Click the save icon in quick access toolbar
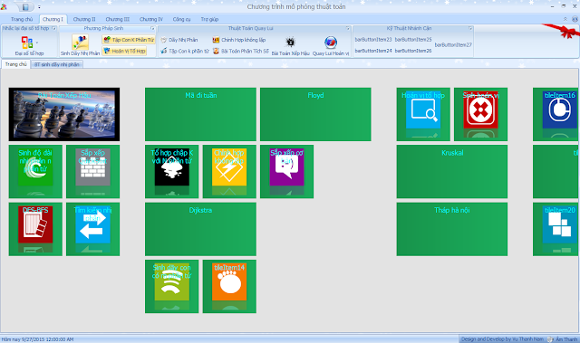The image size is (580, 343). coord(25,7)
